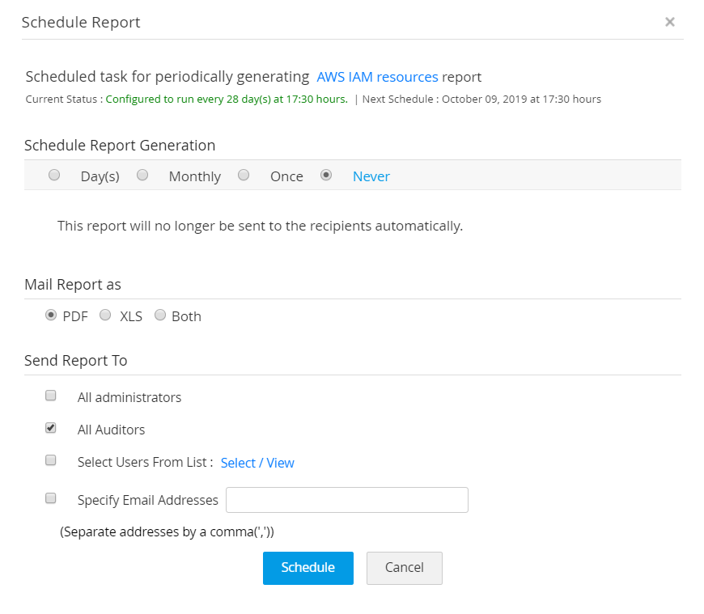Screen dimensions: 704x614
Task: Click the Next Schedule date text
Action: [x=481, y=100]
